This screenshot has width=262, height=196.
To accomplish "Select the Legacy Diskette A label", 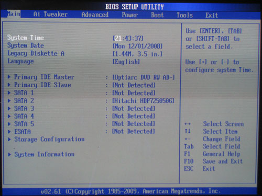I will pyautogui.click(x=36, y=53).
